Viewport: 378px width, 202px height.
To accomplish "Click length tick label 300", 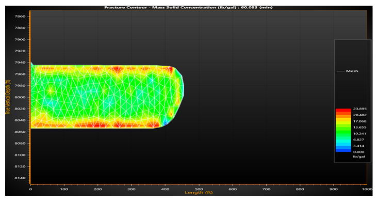I will point(132,189).
